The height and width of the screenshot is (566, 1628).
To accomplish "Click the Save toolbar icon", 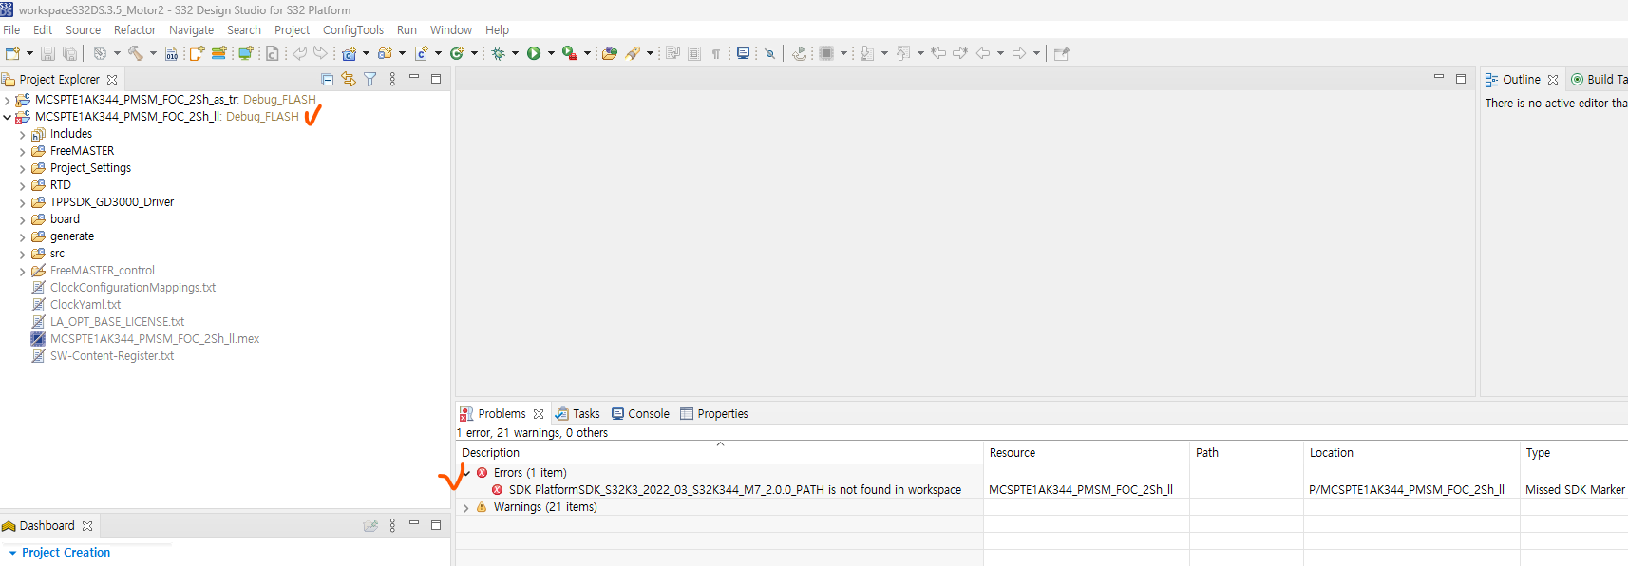I will point(47,53).
